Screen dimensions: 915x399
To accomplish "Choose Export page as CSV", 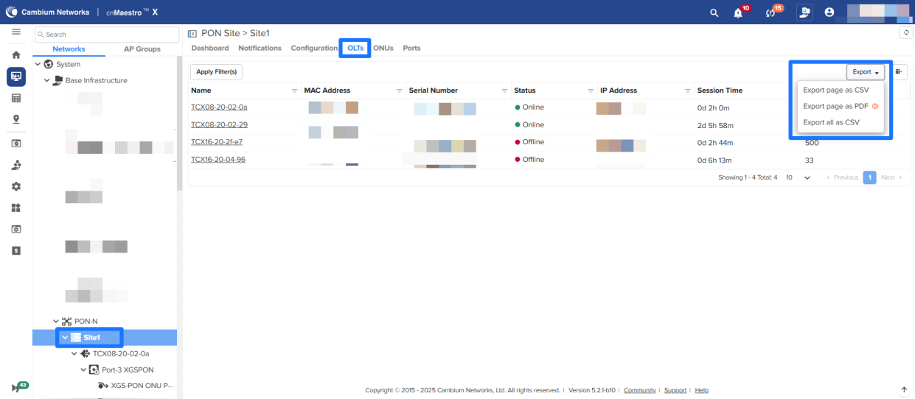I will (x=836, y=90).
